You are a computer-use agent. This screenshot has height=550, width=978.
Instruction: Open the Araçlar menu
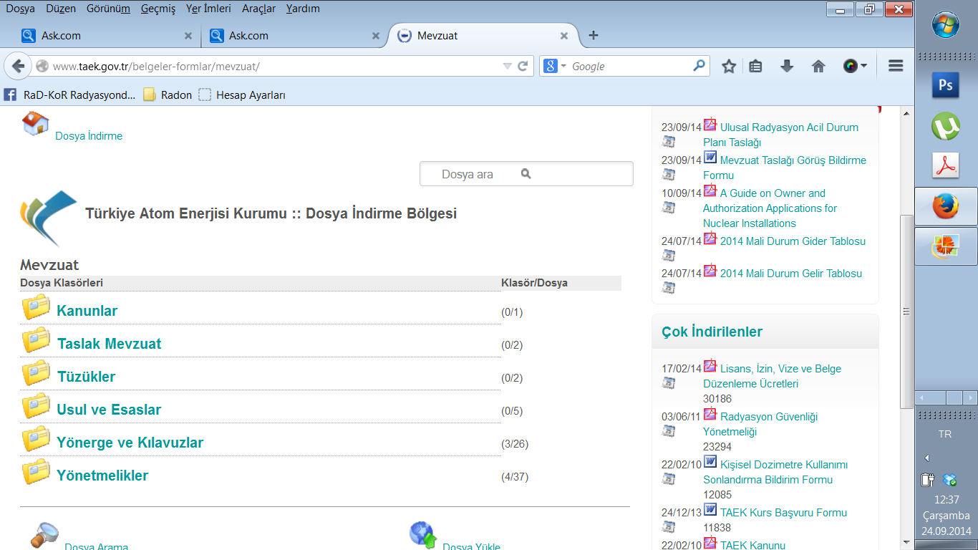pos(258,9)
